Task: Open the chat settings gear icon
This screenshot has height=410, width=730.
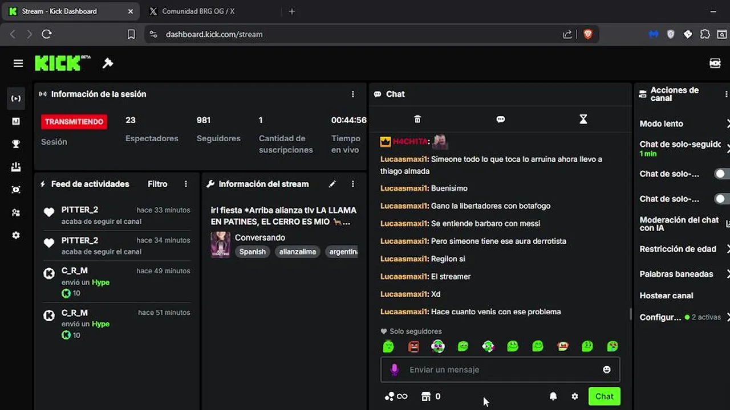Action: (575, 396)
